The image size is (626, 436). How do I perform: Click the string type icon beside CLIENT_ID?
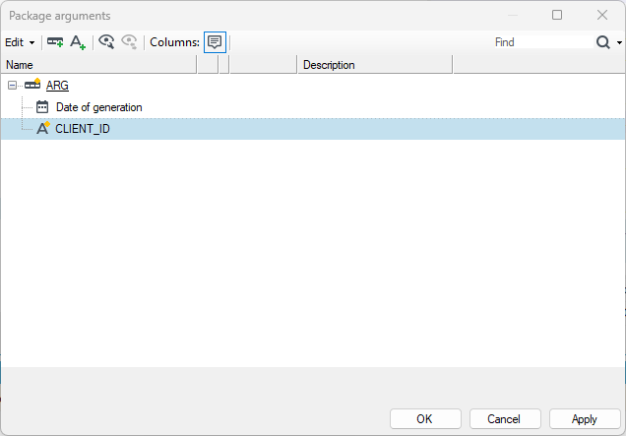[x=42, y=128]
